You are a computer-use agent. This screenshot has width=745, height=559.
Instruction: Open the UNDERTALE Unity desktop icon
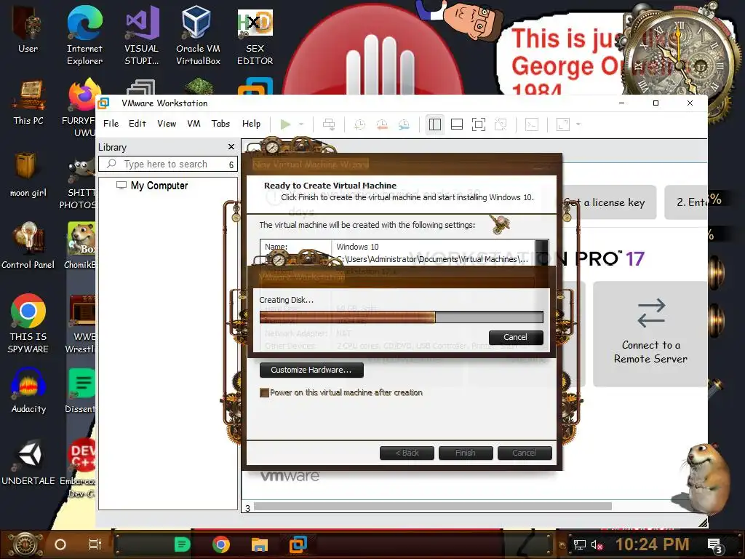(28, 462)
